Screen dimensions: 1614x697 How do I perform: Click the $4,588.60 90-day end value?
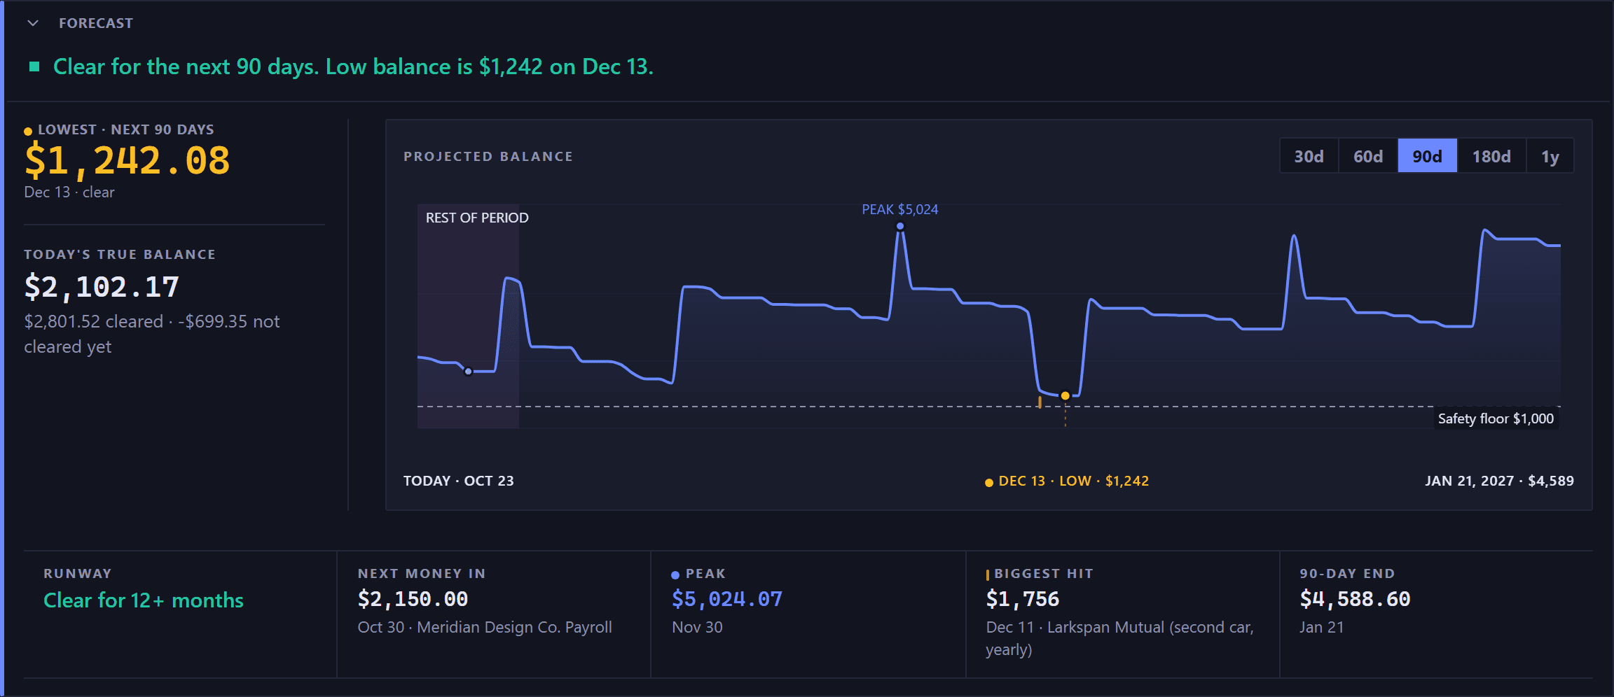(1355, 599)
